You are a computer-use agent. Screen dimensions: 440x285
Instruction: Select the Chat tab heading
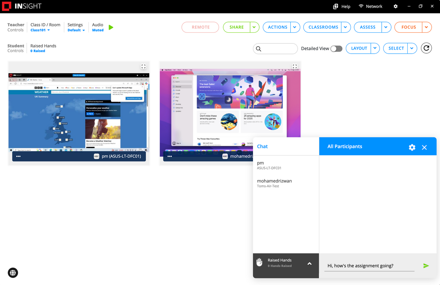(x=262, y=146)
